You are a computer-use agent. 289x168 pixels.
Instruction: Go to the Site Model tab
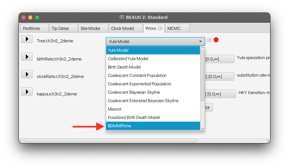pyautogui.click(x=93, y=28)
